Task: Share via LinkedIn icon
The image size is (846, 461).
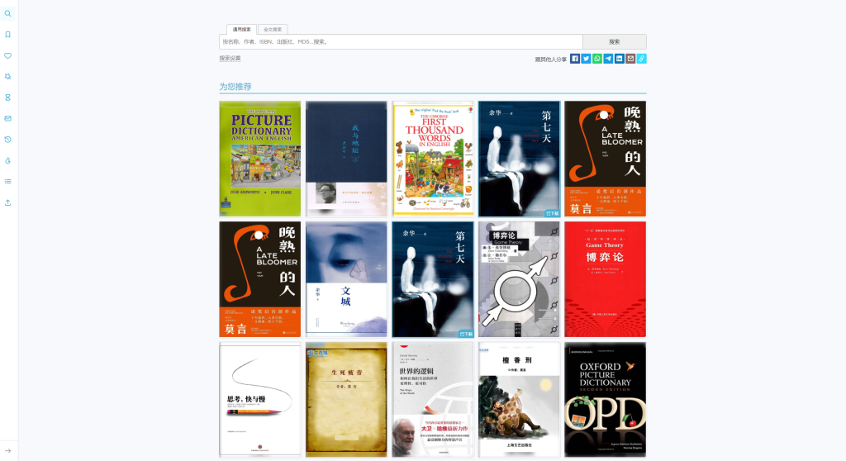Action: tap(620, 59)
